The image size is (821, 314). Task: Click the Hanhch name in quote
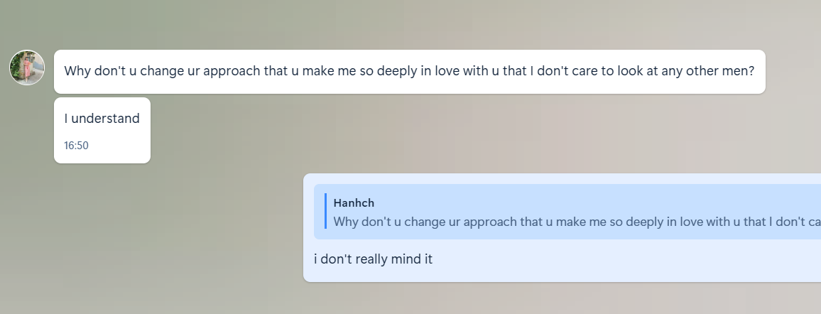(x=354, y=202)
